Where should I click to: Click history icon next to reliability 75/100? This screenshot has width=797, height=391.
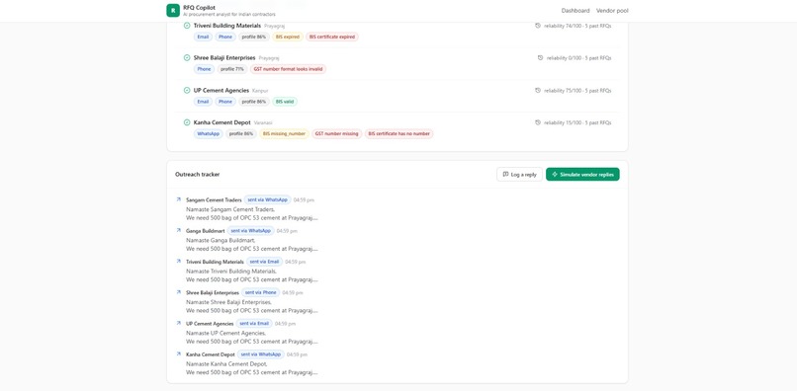538,91
